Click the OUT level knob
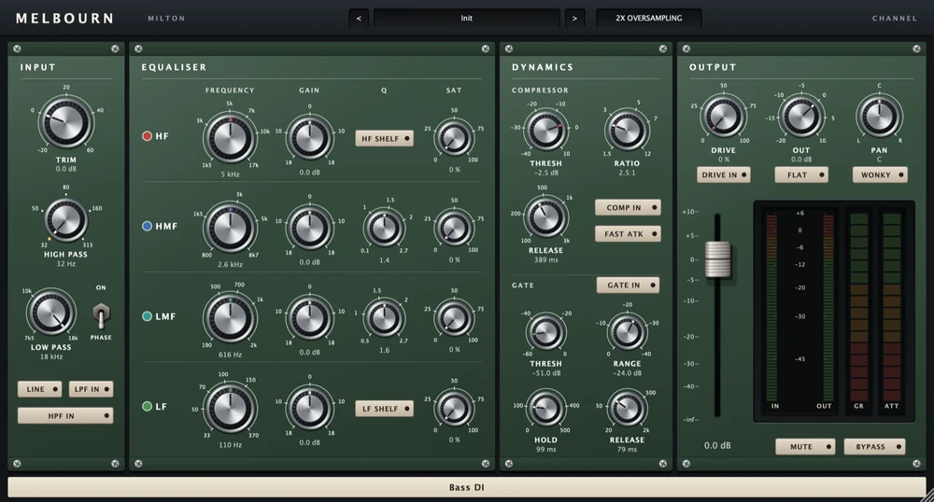This screenshot has height=502, width=934. pyautogui.click(x=801, y=116)
